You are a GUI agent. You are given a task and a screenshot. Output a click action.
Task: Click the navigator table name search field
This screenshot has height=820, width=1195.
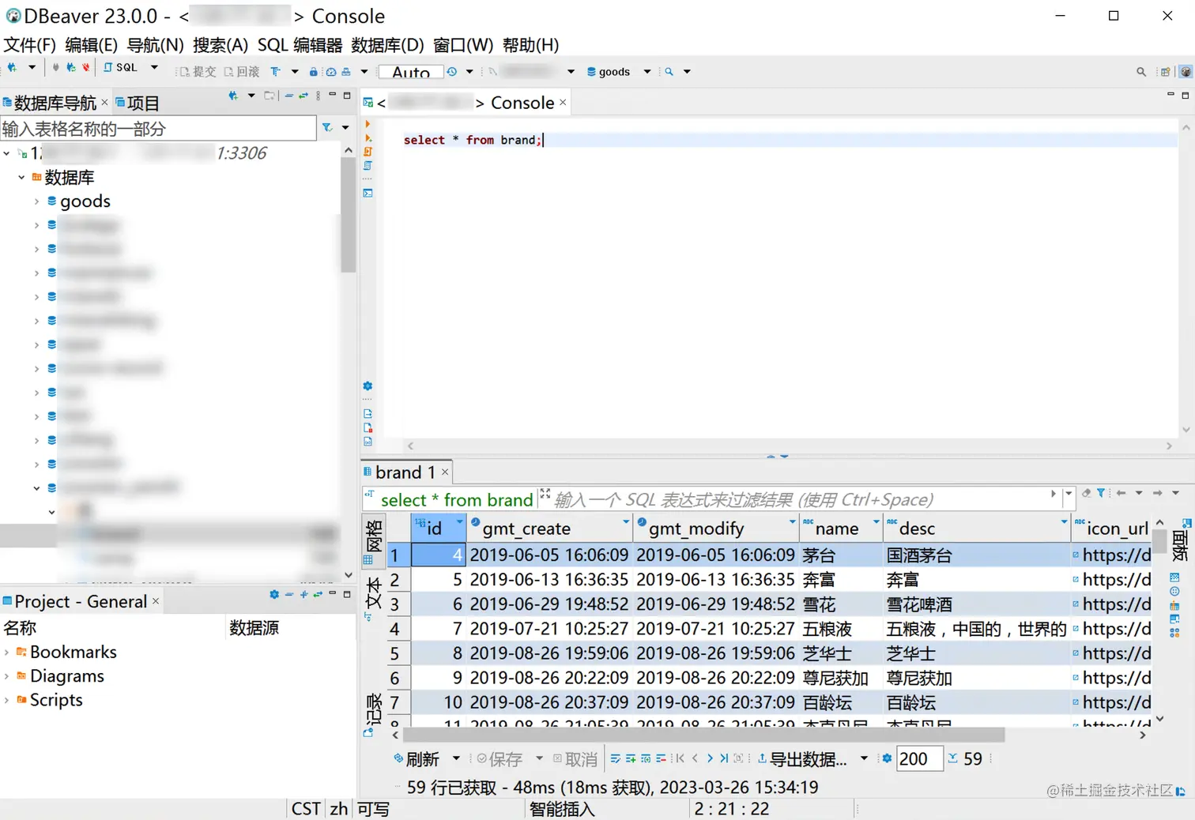tap(158, 129)
